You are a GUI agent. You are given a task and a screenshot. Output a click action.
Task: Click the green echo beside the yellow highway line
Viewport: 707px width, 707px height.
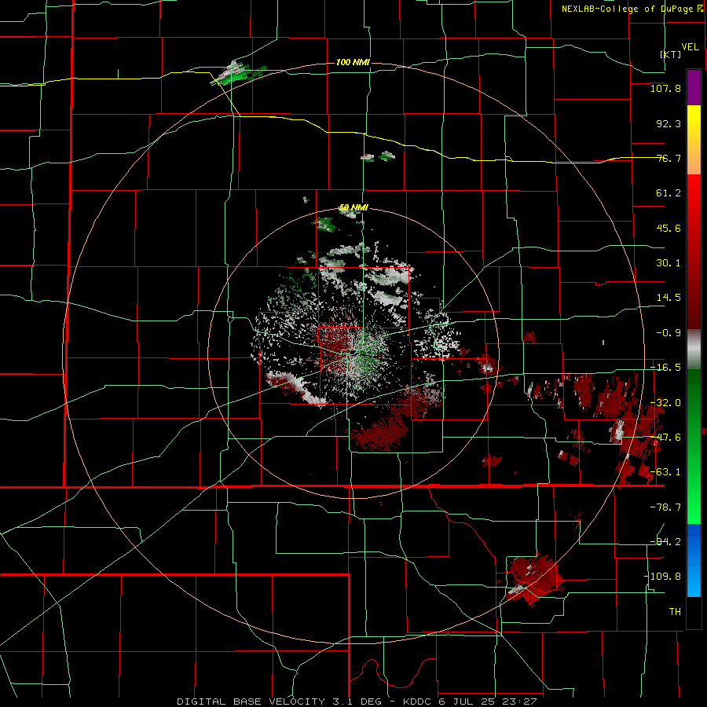238,74
